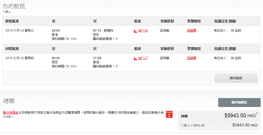Click the 1 成人 x 5943.00 price line
This screenshot has height=135, width=263.
coord(193,125)
